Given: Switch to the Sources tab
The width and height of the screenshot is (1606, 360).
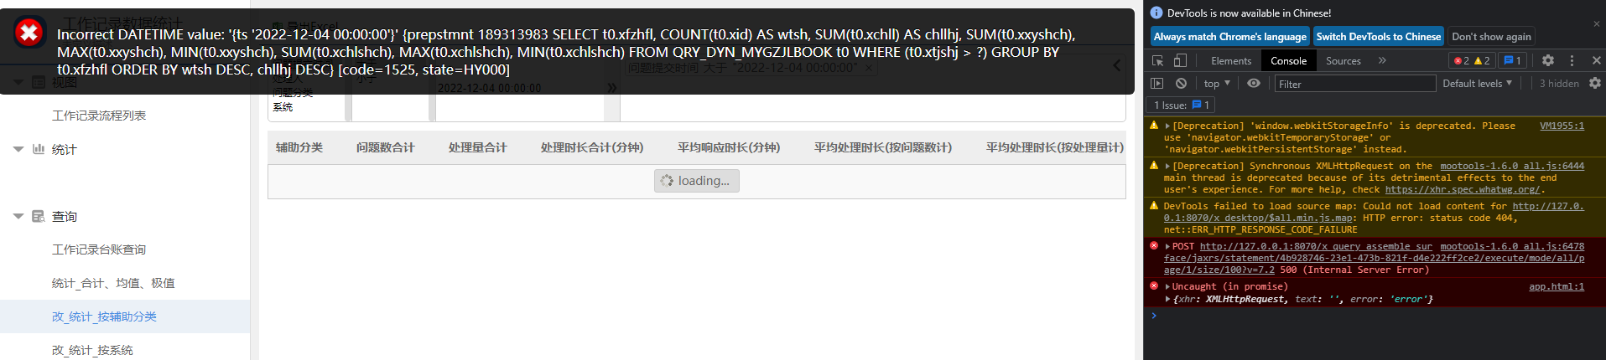Looking at the screenshot, I should pos(1344,60).
